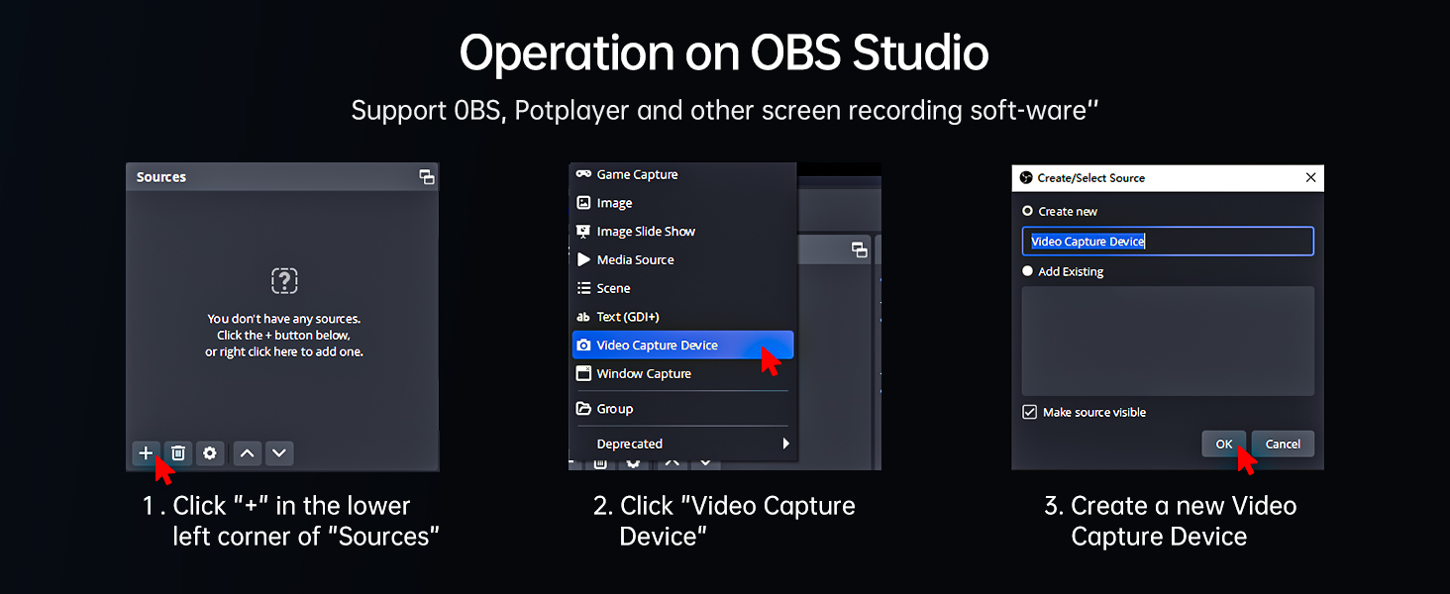Click the Game Capture camera icon

[584, 173]
